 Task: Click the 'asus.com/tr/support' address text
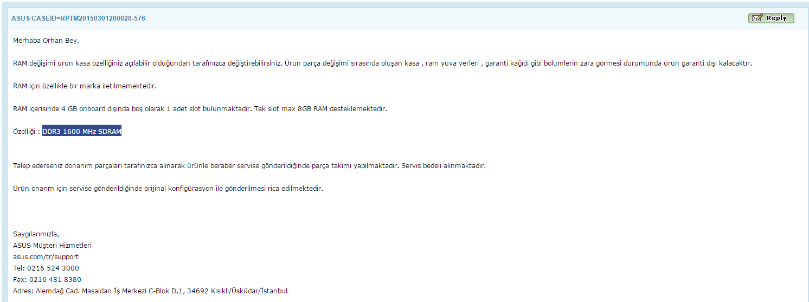click(46, 257)
